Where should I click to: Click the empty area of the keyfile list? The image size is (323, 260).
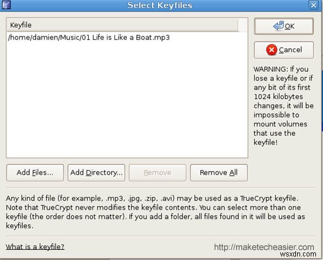(127, 100)
